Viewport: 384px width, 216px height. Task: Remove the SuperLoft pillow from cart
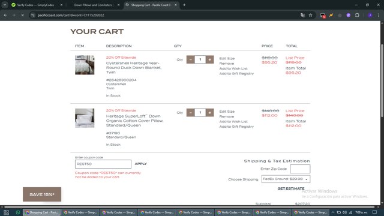coord(227,116)
